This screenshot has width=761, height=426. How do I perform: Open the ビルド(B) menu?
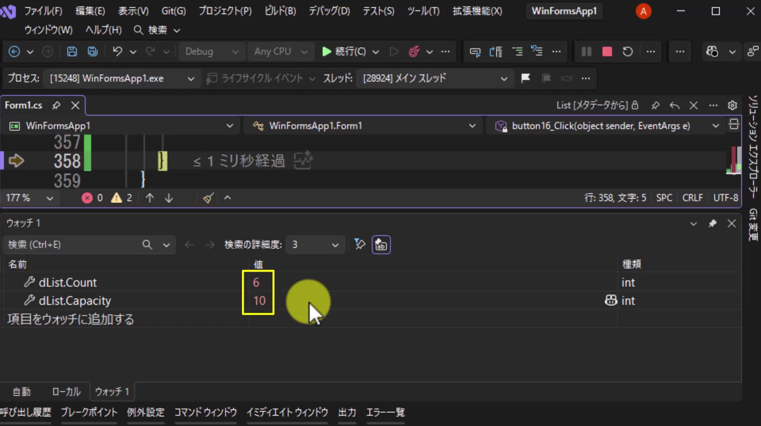pos(280,11)
